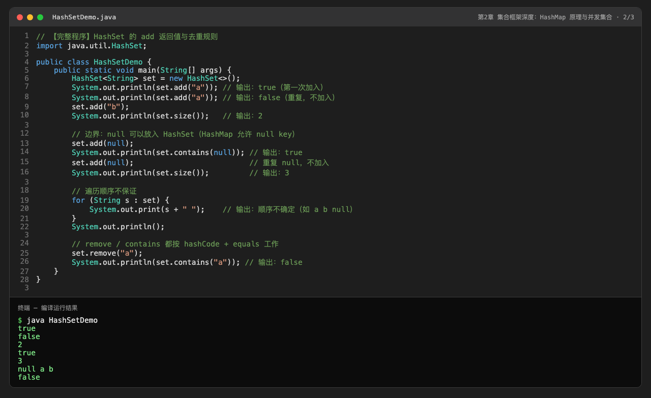Maximize the window with the green button
Viewport: 651px width, 398px height.
(40, 17)
